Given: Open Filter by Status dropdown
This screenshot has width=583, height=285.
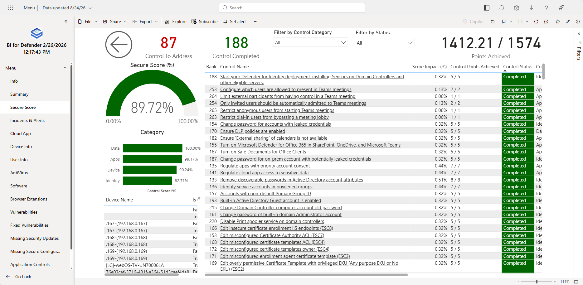Looking at the screenshot, I should 385,43.
